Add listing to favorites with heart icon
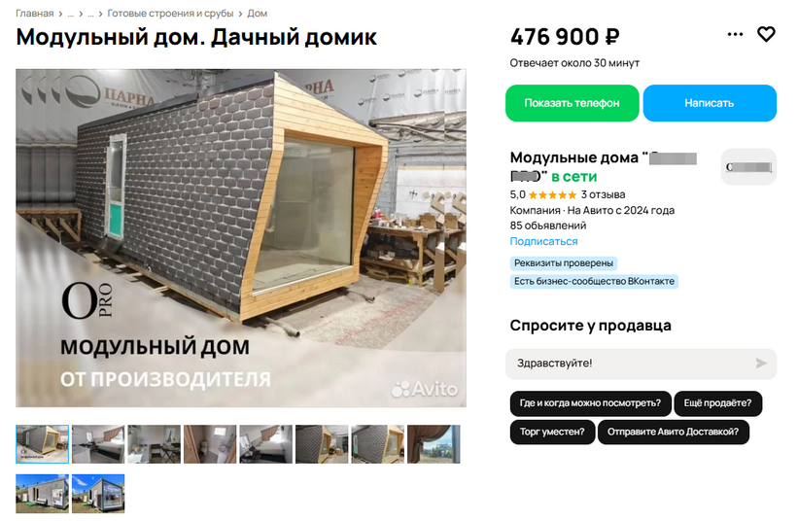 (x=766, y=35)
